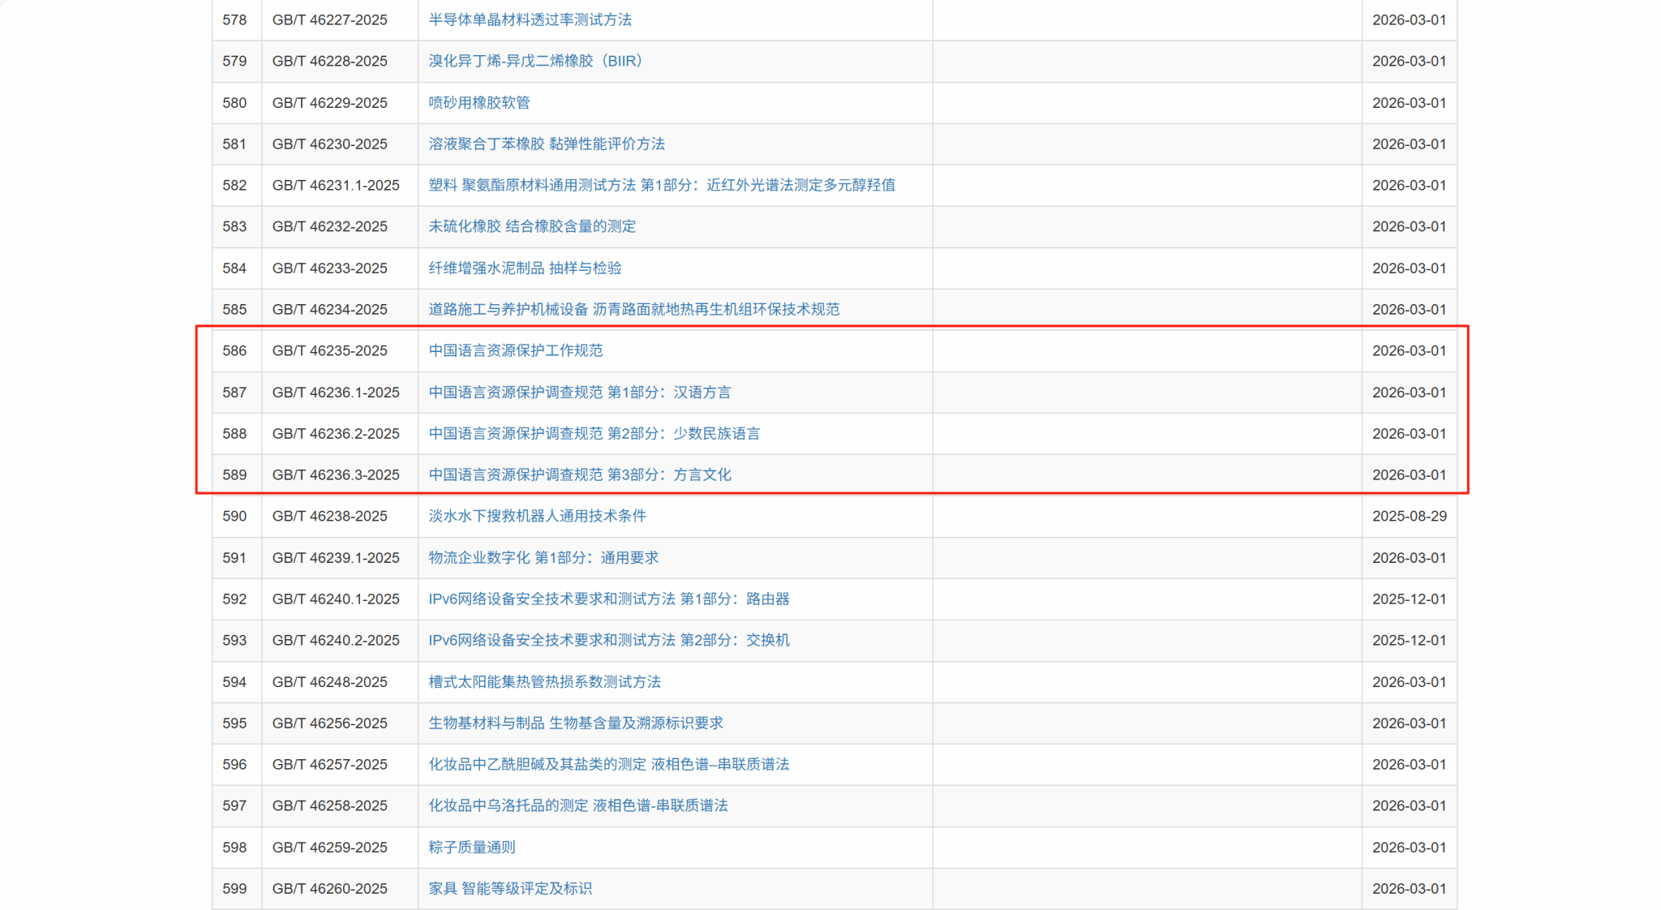Open the IPv6 第2部分:交换机 standard
The image size is (1661, 910).
point(608,640)
